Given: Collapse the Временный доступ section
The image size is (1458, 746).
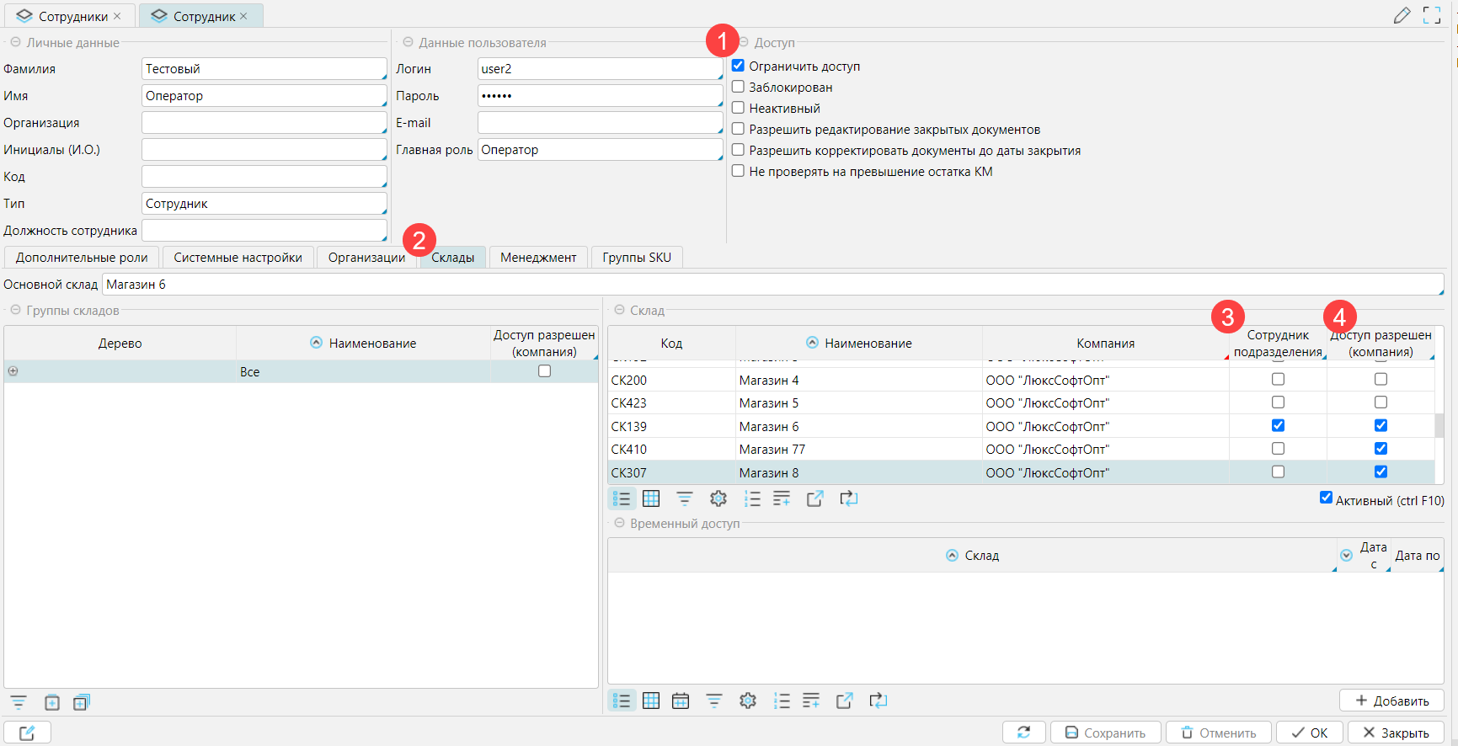Looking at the screenshot, I should [x=619, y=524].
